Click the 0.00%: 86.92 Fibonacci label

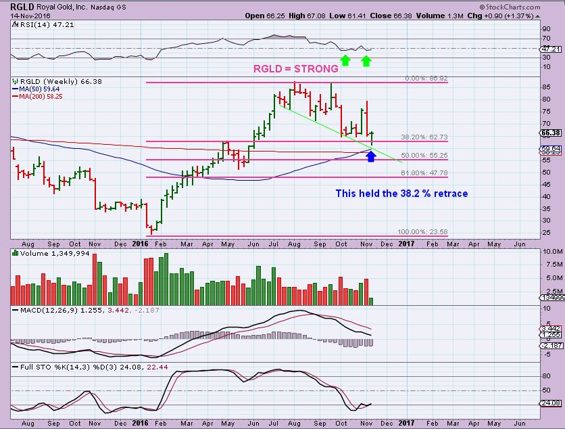tap(426, 78)
